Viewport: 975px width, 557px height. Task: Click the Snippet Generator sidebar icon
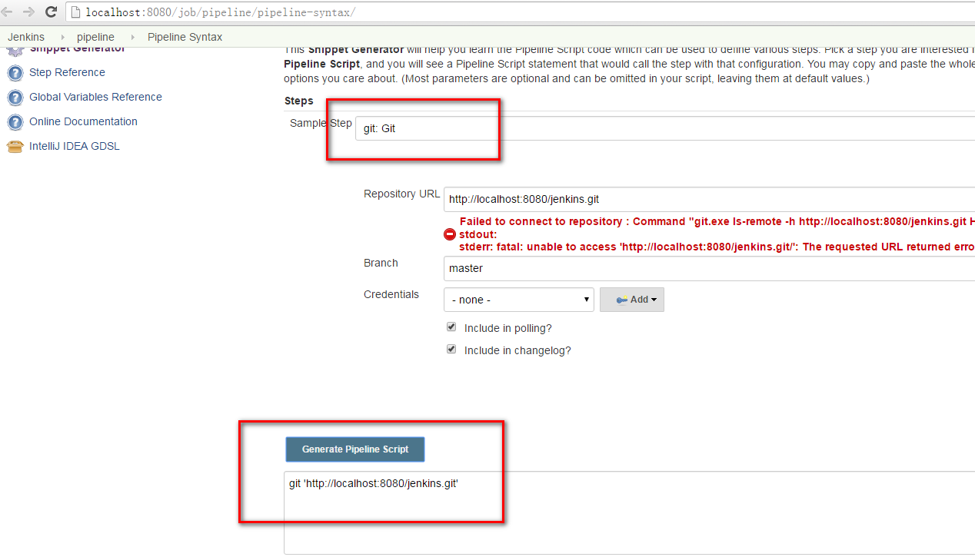[x=15, y=51]
